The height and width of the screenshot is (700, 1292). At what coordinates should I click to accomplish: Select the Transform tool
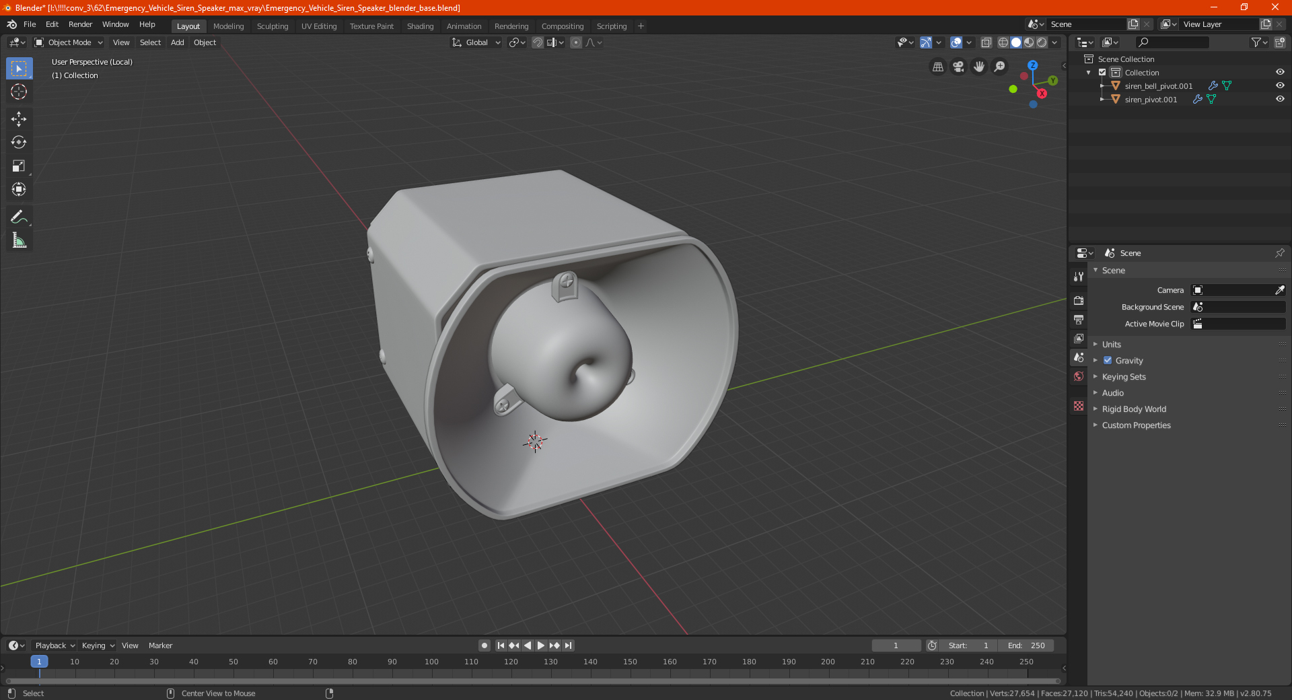click(x=19, y=189)
